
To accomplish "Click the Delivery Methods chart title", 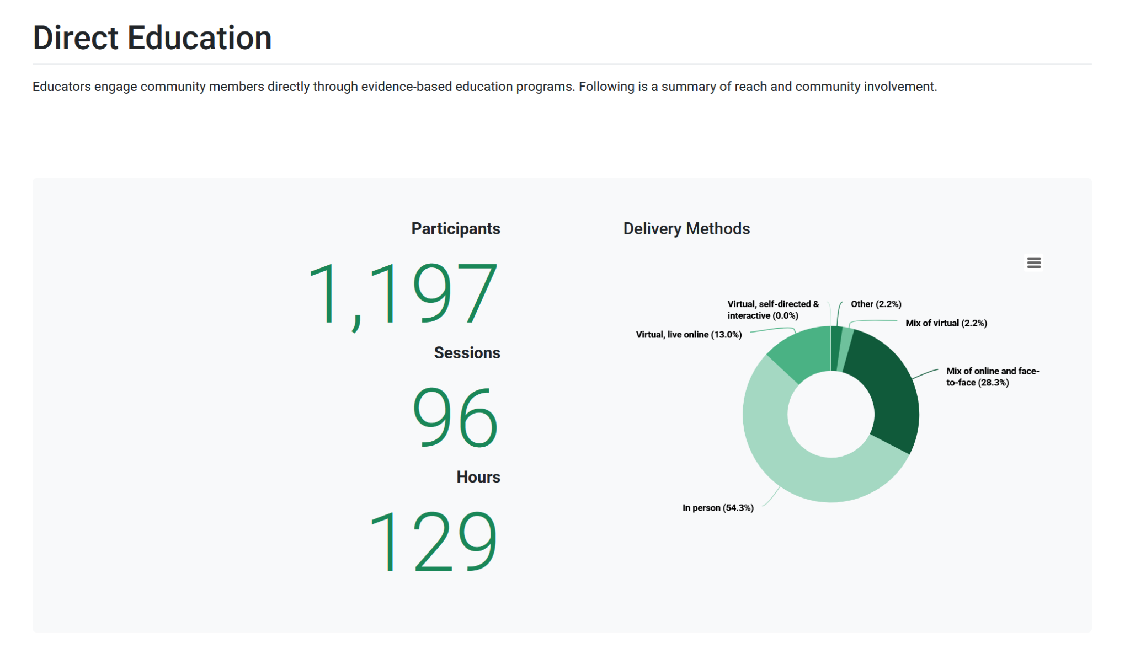I will click(x=686, y=229).
